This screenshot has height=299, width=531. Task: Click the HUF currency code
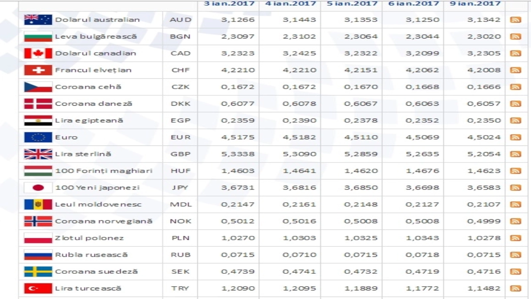pos(180,171)
